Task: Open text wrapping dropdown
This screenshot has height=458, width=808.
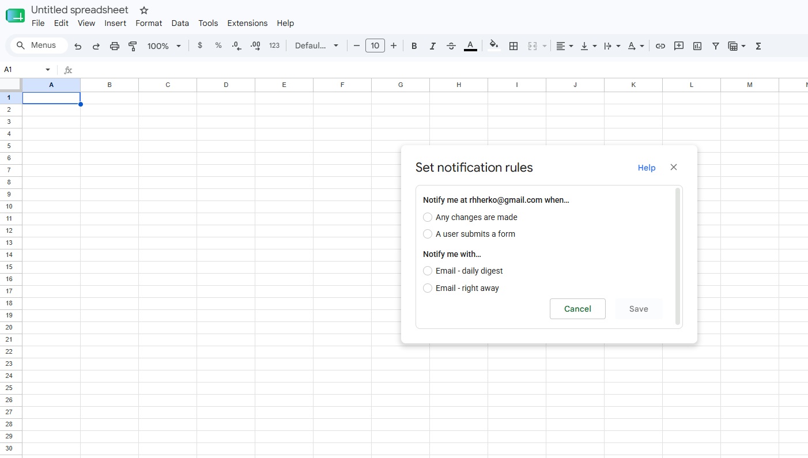Action: point(612,46)
